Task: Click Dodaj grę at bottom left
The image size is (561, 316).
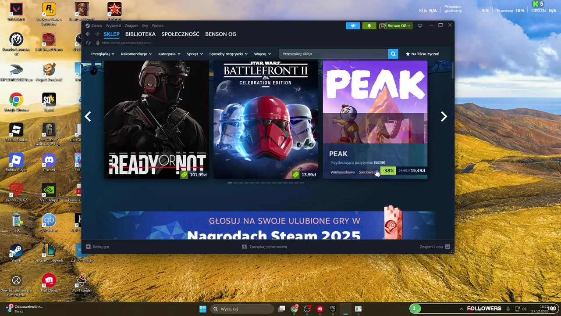Action: pos(97,247)
